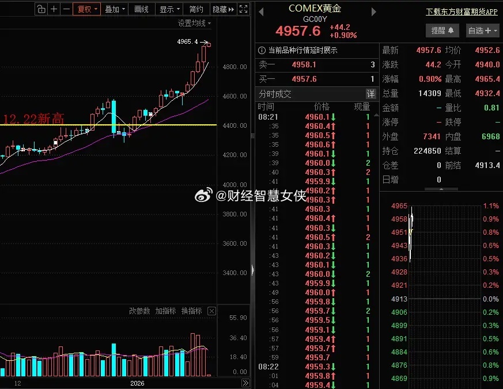Open the 自选+ watchlist dropdown
503x389 pixels.
tap(482, 30)
